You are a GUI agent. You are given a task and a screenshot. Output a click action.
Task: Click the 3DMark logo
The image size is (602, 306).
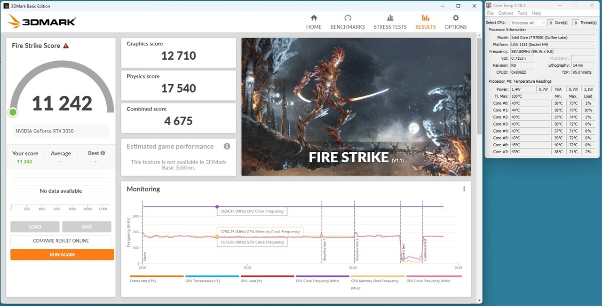coord(41,21)
